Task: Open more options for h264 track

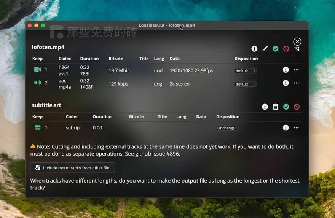Action: 296,70
